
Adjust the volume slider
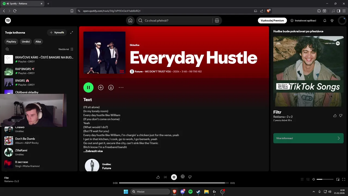point(325,179)
